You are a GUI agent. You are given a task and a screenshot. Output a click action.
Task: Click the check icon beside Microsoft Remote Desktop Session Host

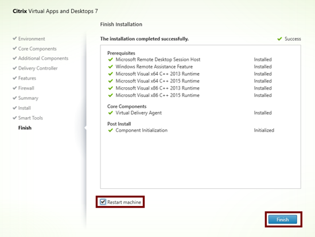pos(111,60)
